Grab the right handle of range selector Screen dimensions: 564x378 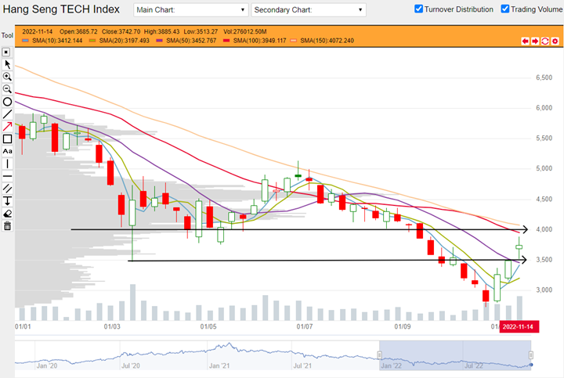tap(530, 355)
